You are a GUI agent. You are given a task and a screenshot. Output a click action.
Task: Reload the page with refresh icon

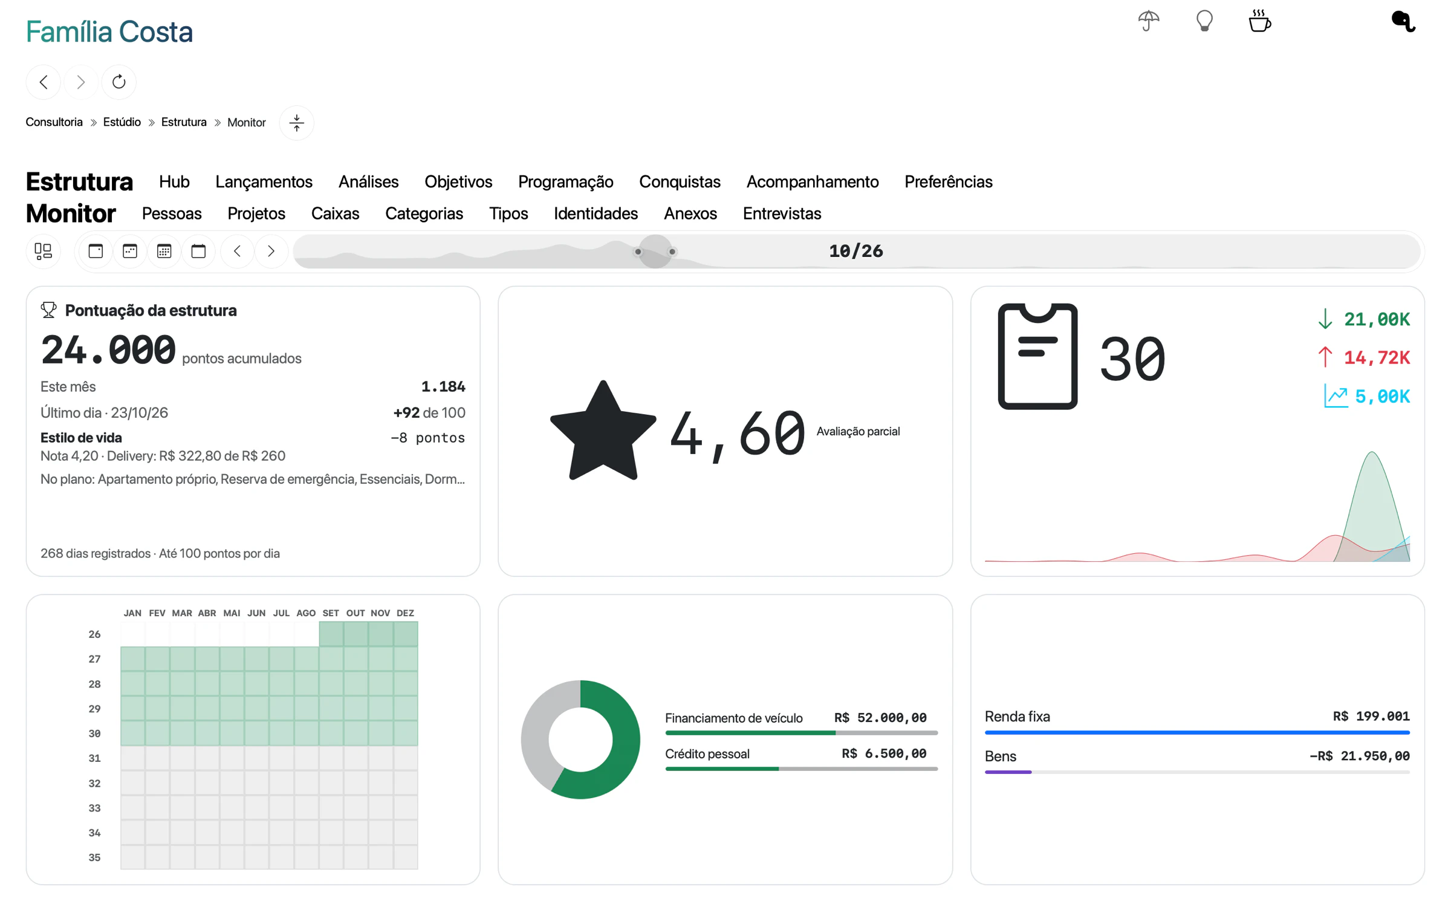click(x=119, y=82)
